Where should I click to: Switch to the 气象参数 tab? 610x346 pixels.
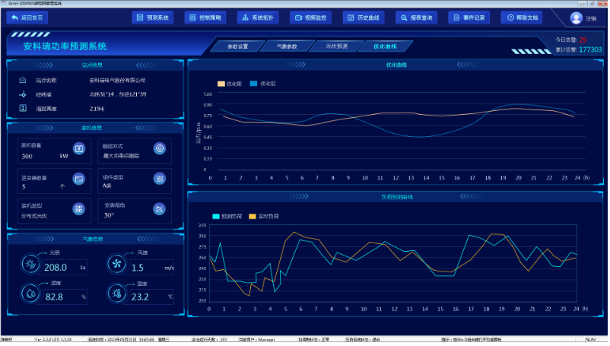click(286, 46)
